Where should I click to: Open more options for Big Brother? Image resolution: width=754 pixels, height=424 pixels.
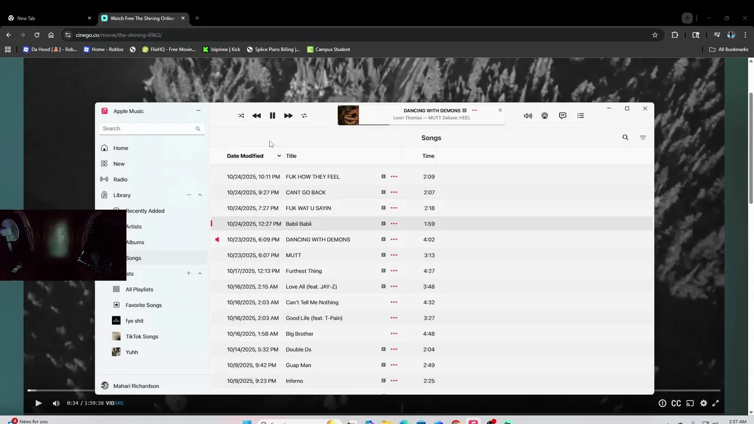pyautogui.click(x=393, y=333)
